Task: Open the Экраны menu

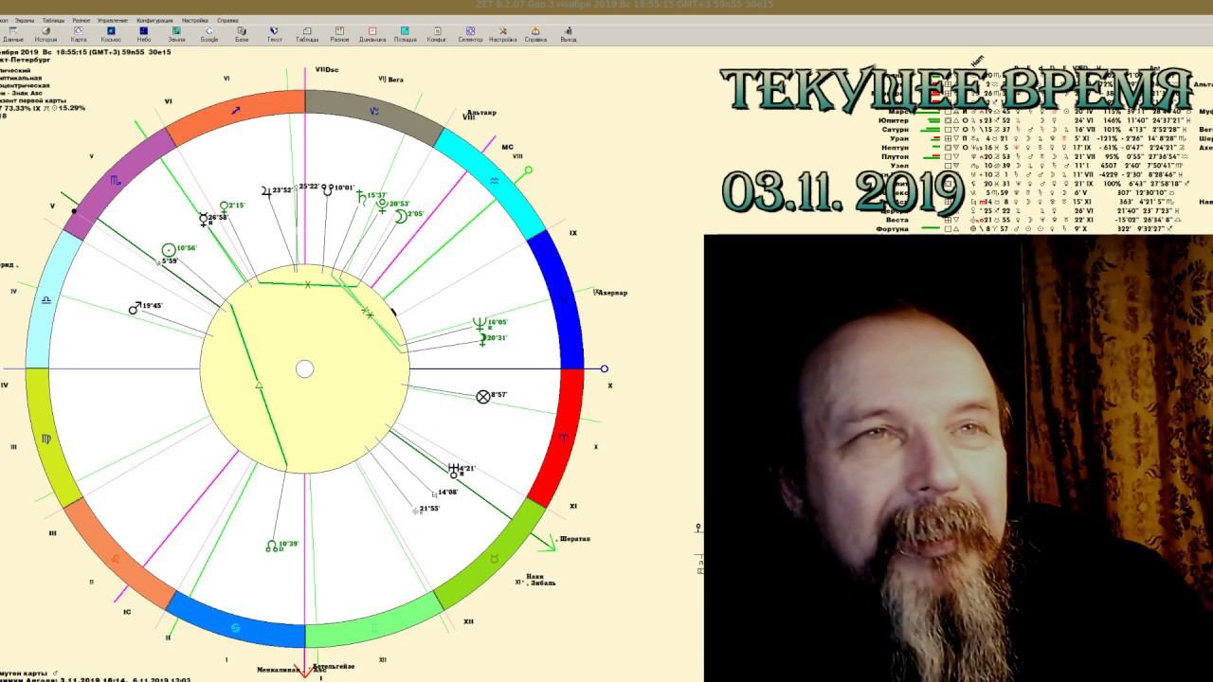Action: pos(25,20)
